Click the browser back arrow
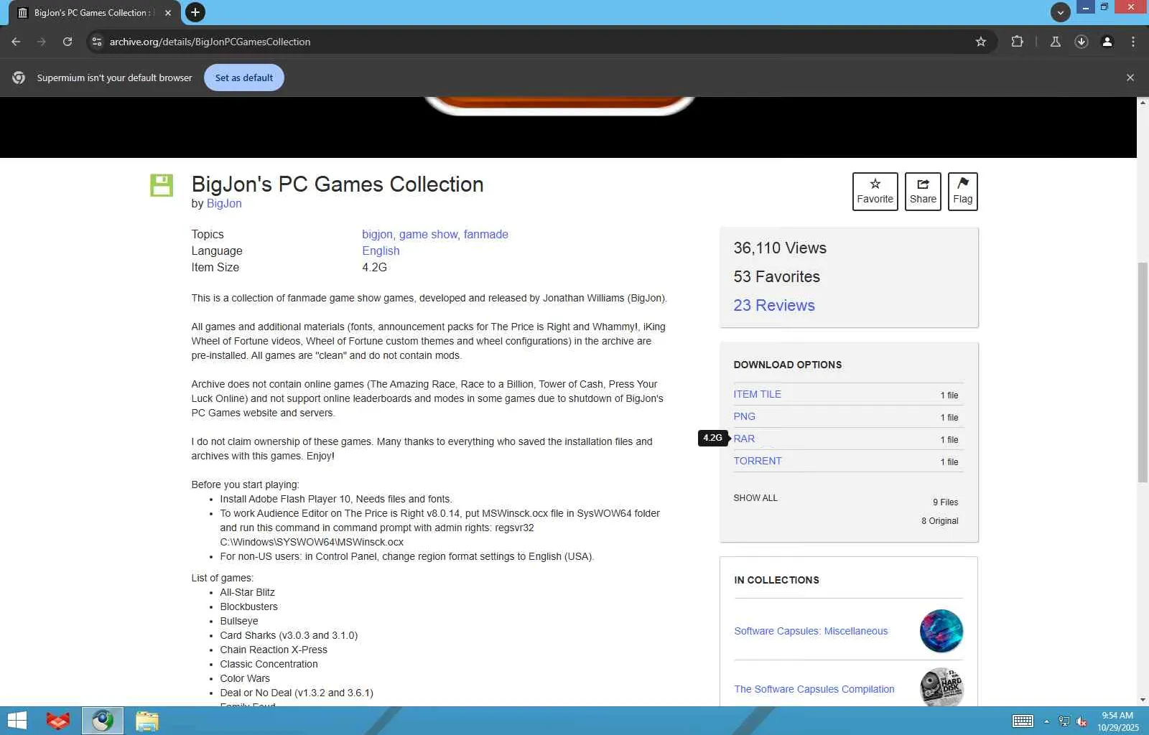This screenshot has width=1149, height=735. tap(16, 42)
